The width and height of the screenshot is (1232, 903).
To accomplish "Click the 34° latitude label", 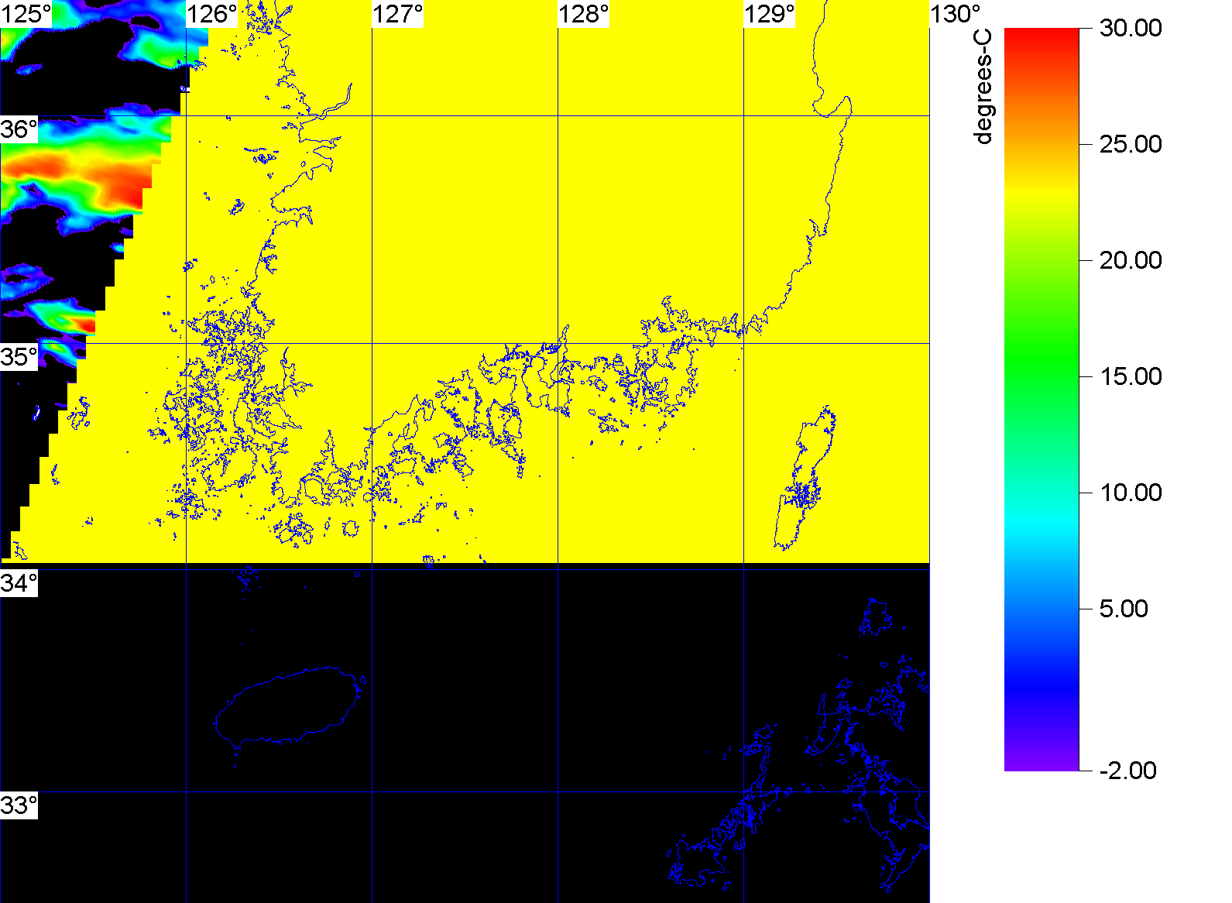I will pos(19,582).
